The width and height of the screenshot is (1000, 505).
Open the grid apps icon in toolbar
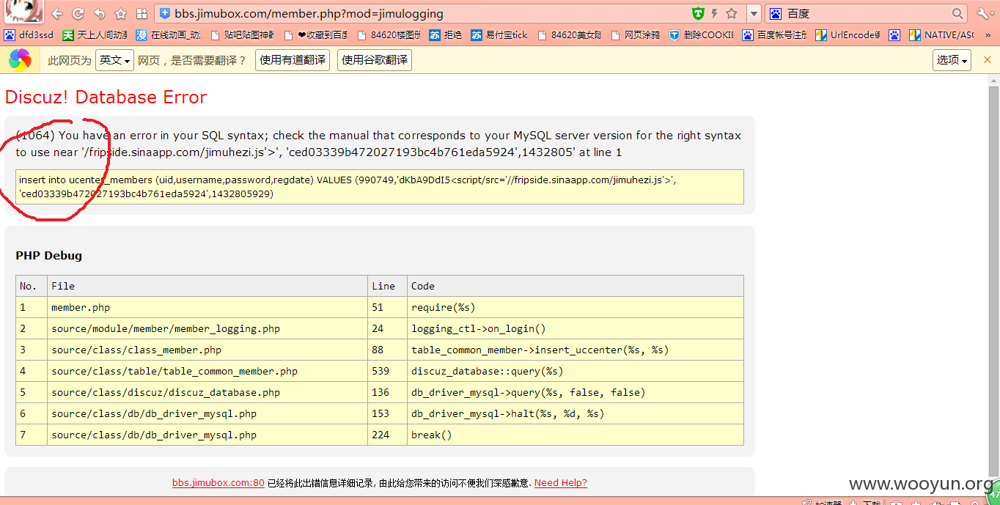142,14
